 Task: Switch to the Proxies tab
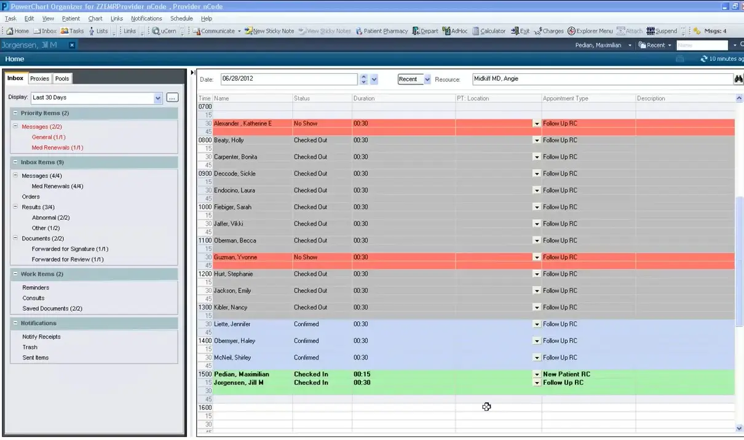coord(39,78)
